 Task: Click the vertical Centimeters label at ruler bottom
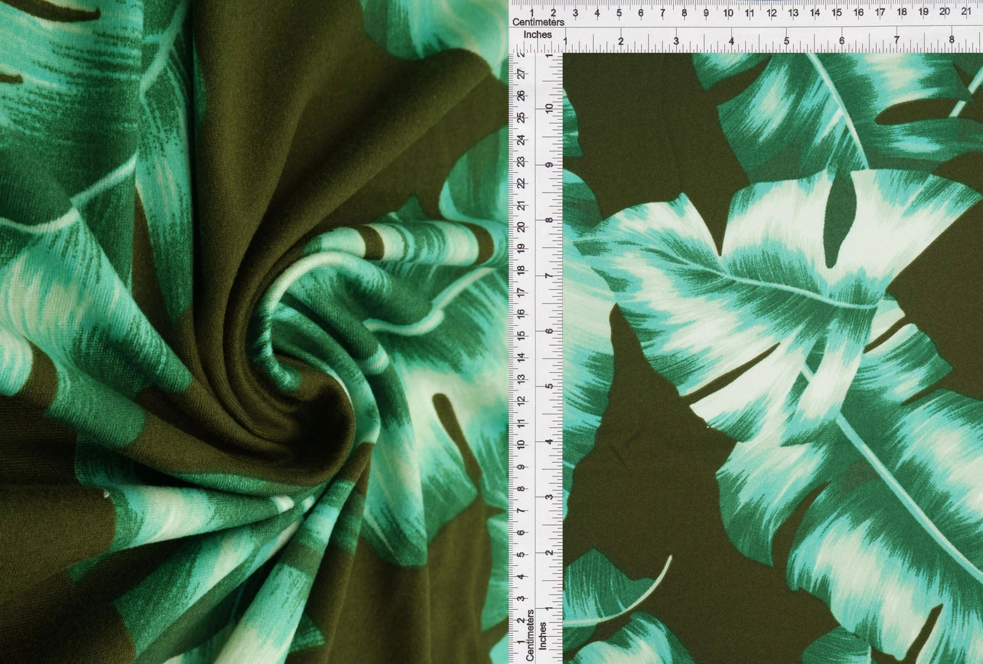pyautogui.click(x=531, y=635)
